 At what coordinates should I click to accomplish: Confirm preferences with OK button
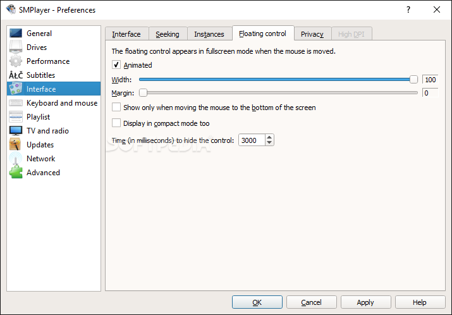pos(257,302)
